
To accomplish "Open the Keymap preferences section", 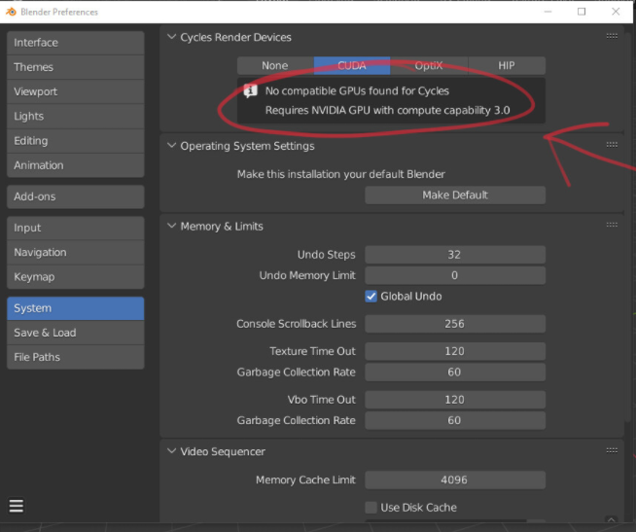I will click(76, 277).
